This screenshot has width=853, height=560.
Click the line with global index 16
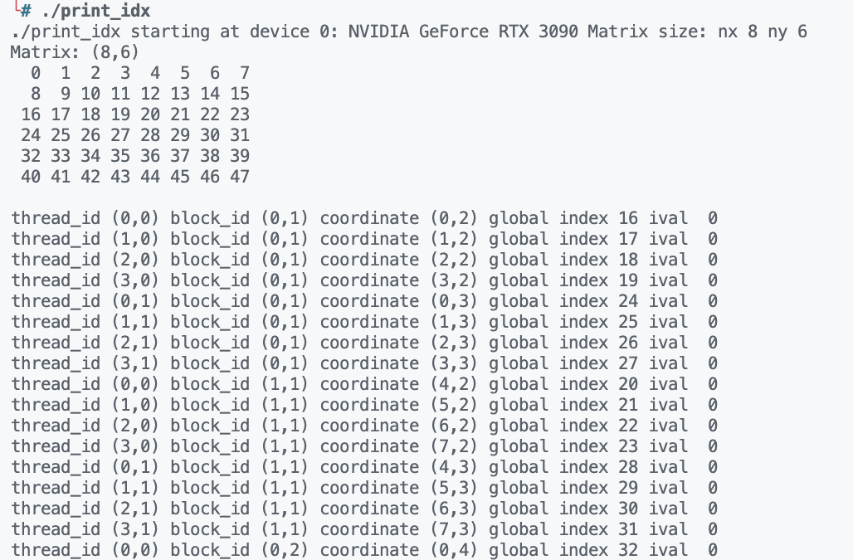[x=364, y=218]
